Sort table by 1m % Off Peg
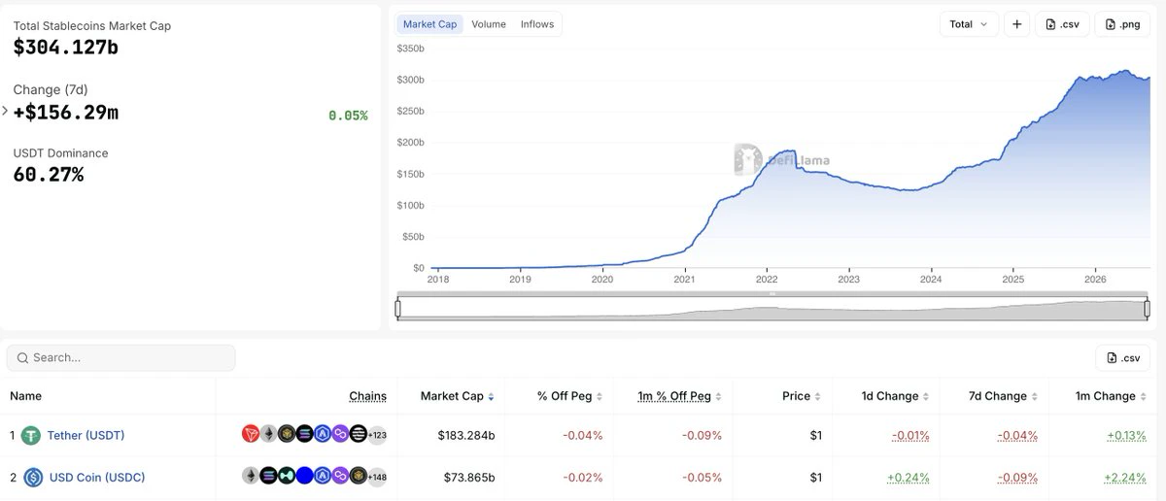Image resolution: width=1166 pixels, height=501 pixels. [x=679, y=396]
